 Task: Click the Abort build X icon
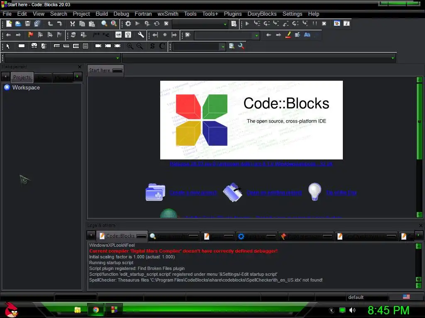tap(166, 24)
